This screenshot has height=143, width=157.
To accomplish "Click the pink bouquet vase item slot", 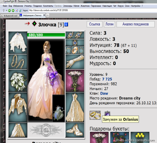I will [75, 81].
